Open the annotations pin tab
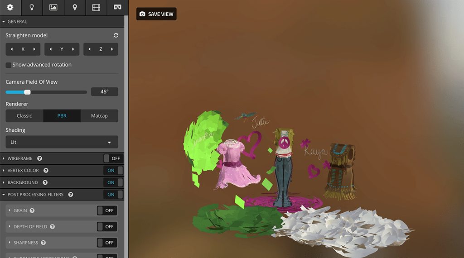 (75, 7)
